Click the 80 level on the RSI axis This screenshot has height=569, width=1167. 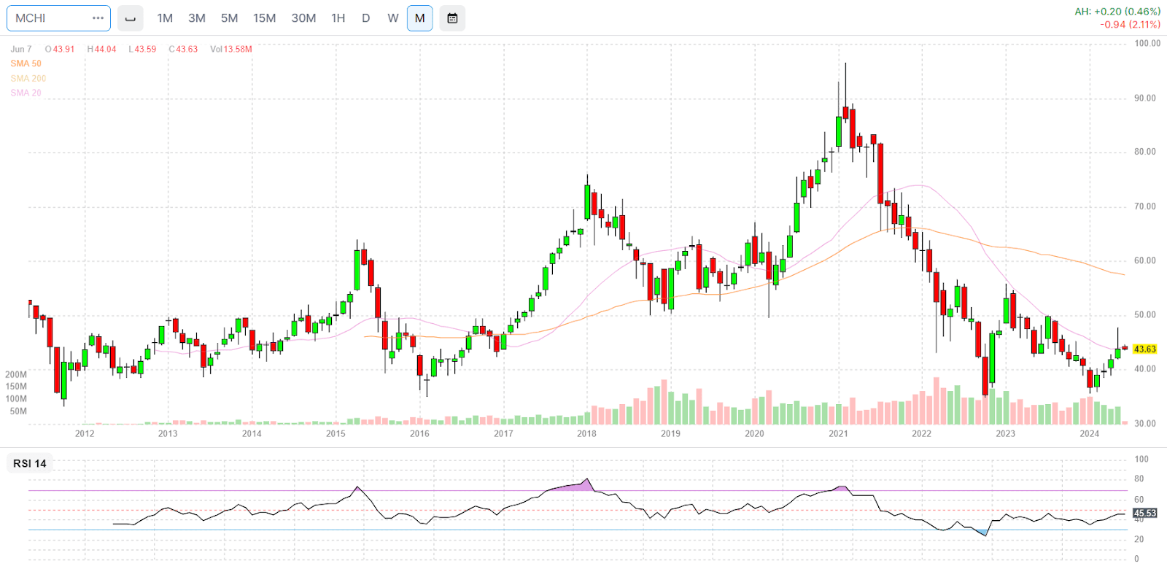tap(1139, 479)
